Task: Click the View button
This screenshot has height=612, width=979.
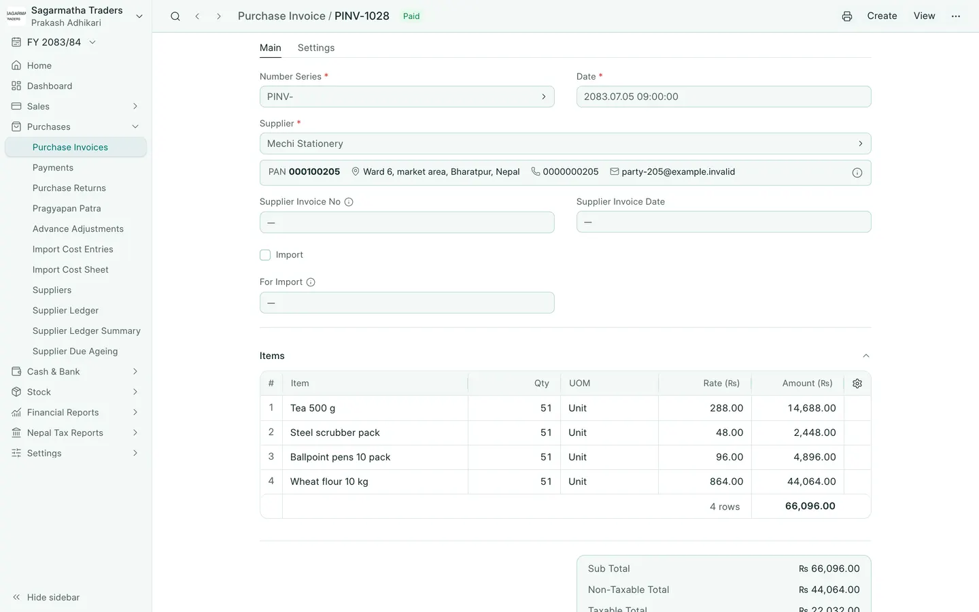Action: 925,16
